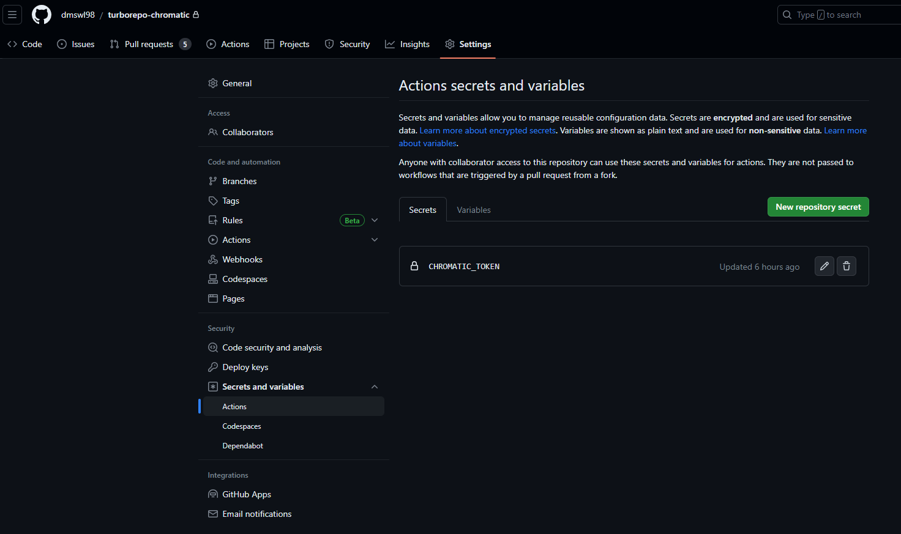The width and height of the screenshot is (901, 534).
Task: Click the table icon in Projects tab
Action: coord(269,44)
